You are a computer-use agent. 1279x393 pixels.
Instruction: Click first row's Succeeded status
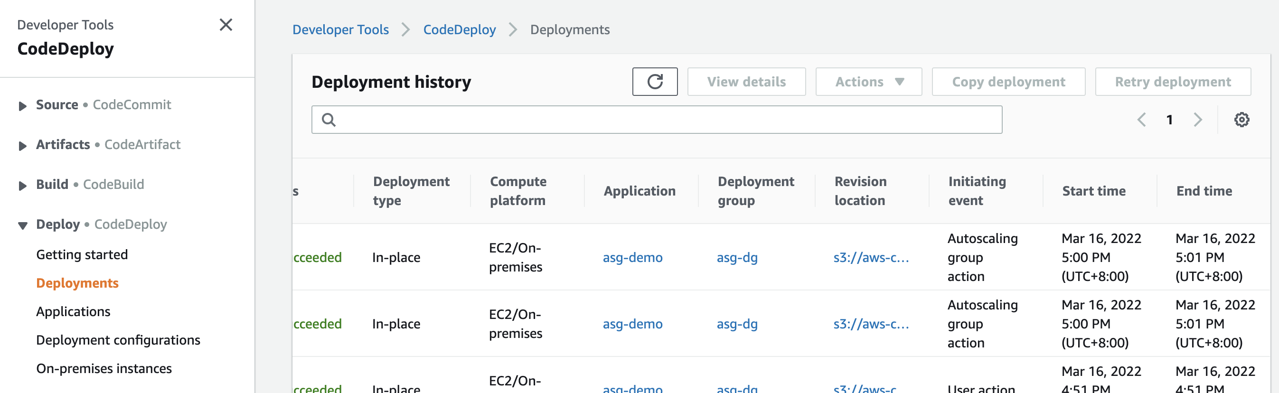click(x=317, y=257)
